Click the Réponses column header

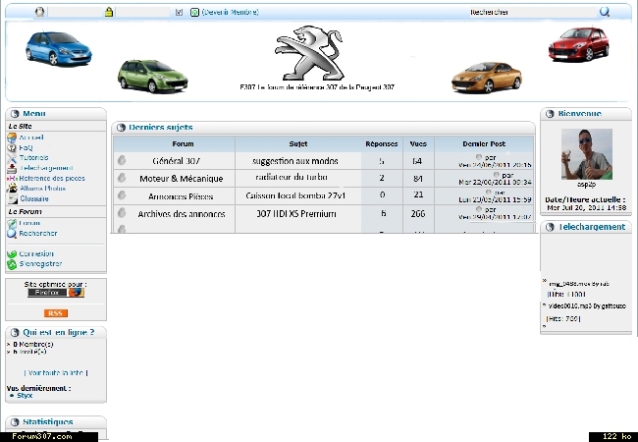pyautogui.click(x=381, y=144)
